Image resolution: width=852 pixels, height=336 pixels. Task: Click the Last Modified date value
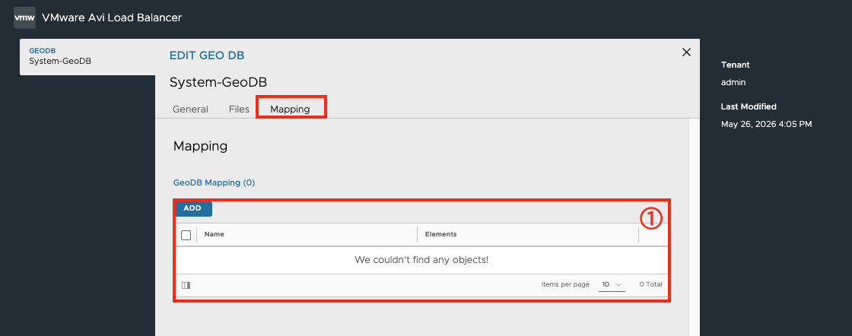click(767, 125)
